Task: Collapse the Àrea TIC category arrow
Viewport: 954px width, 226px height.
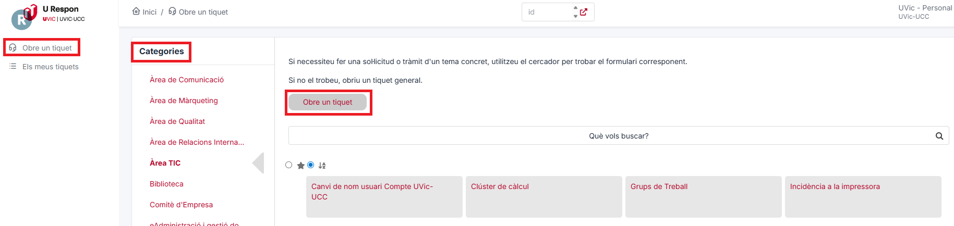Action: click(x=258, y=163)
